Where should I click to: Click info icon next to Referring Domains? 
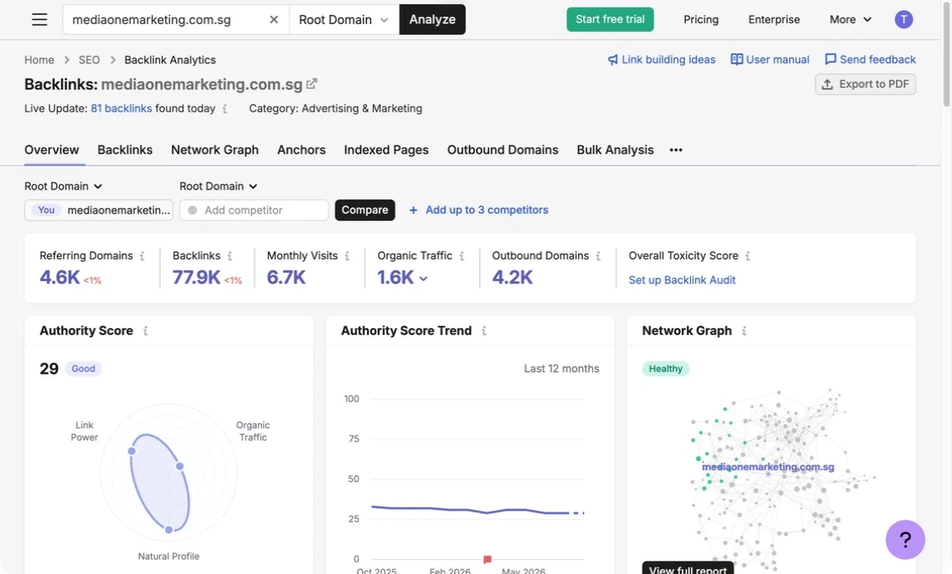pos(142,256)
